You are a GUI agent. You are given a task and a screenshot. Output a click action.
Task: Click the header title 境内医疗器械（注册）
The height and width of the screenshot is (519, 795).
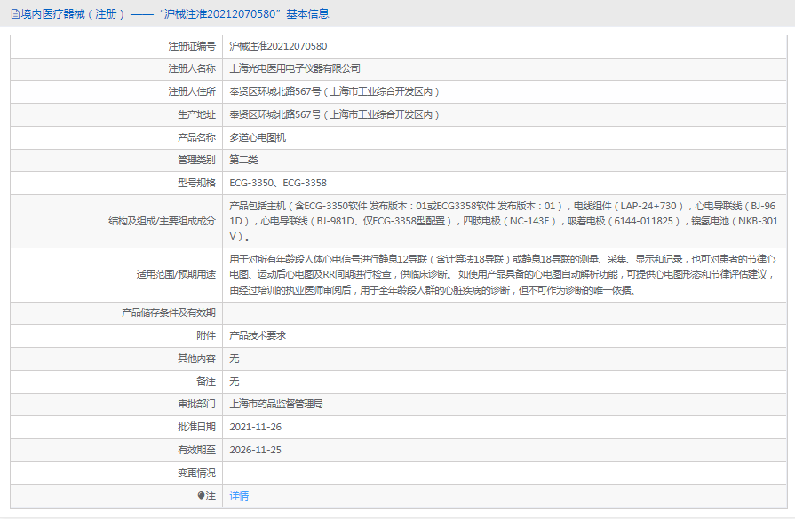point(73,14)
